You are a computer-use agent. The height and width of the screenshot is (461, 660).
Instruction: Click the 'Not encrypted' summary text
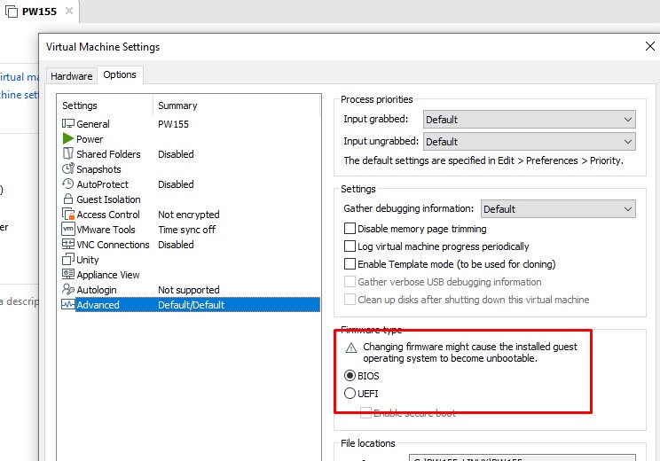click(189, 215)
